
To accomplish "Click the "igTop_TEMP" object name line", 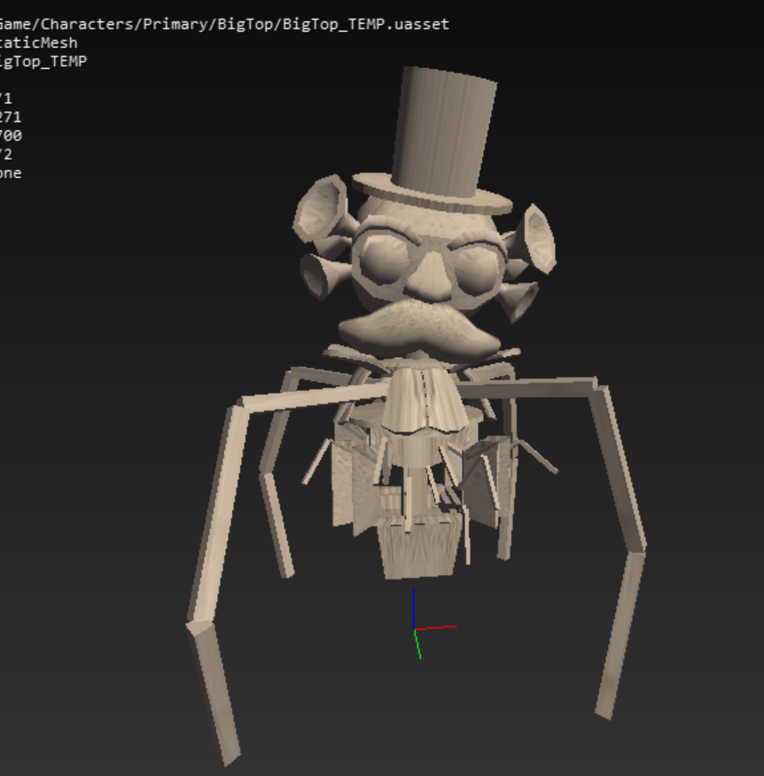I will [43, 61].
